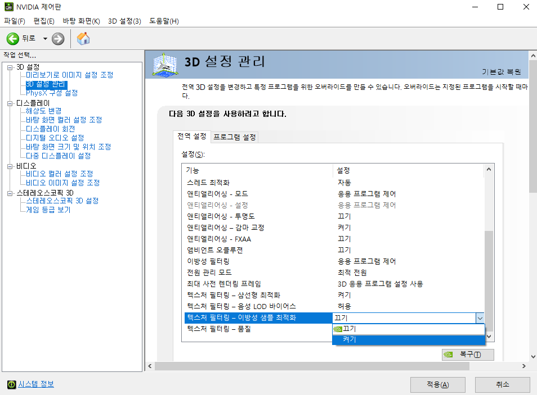Open 바탕 화면 컬러 설정 조정

click(64, 120)
